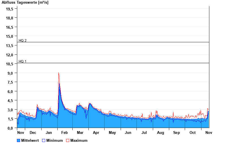This screenshot has width=226, height=155.
Task: Click the HQ 1 threshold label
Action: [x=23, y=61]
